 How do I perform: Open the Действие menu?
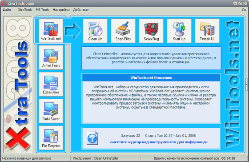click(80, 10)
